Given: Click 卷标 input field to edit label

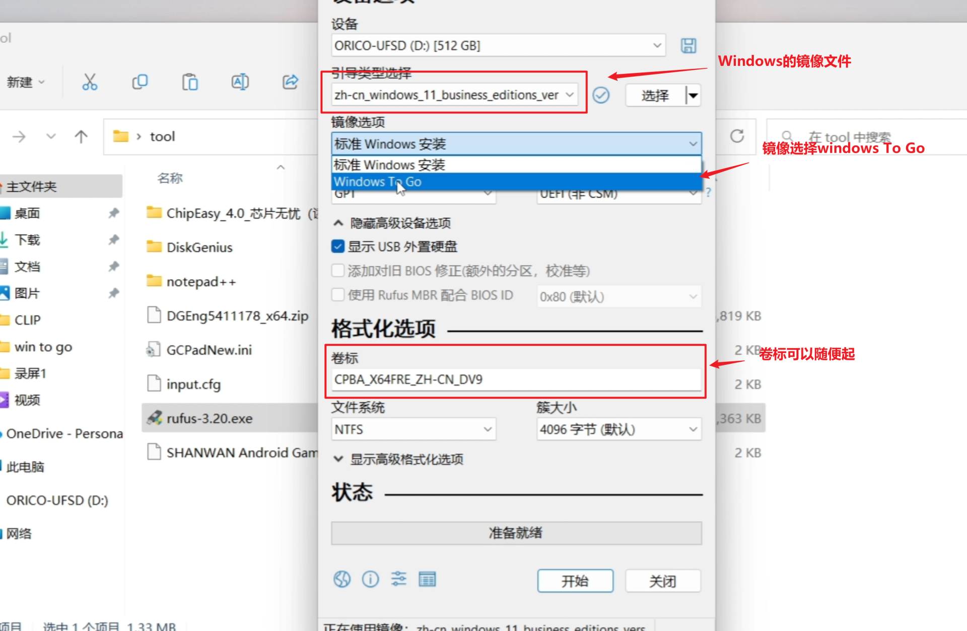Looking at the screenshot, I should click(516, 379).
